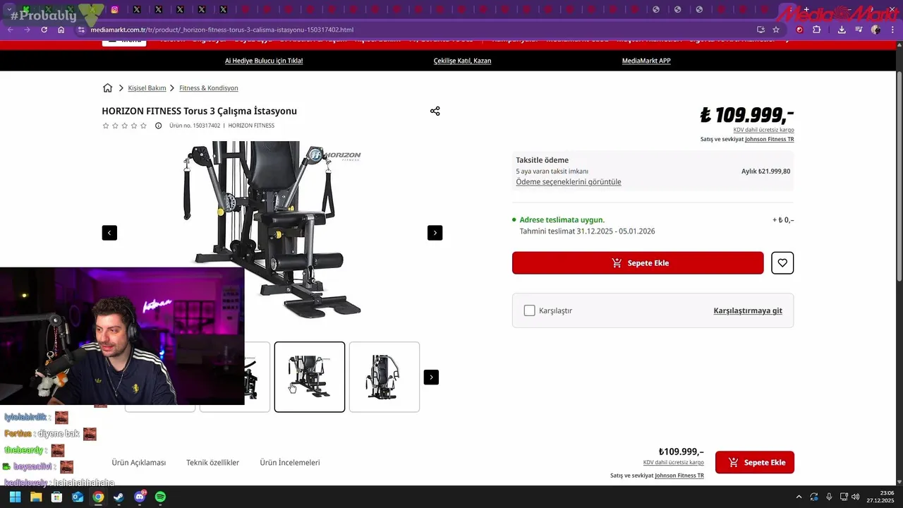Click Chrome icon in taskbar

click(98, 497)
